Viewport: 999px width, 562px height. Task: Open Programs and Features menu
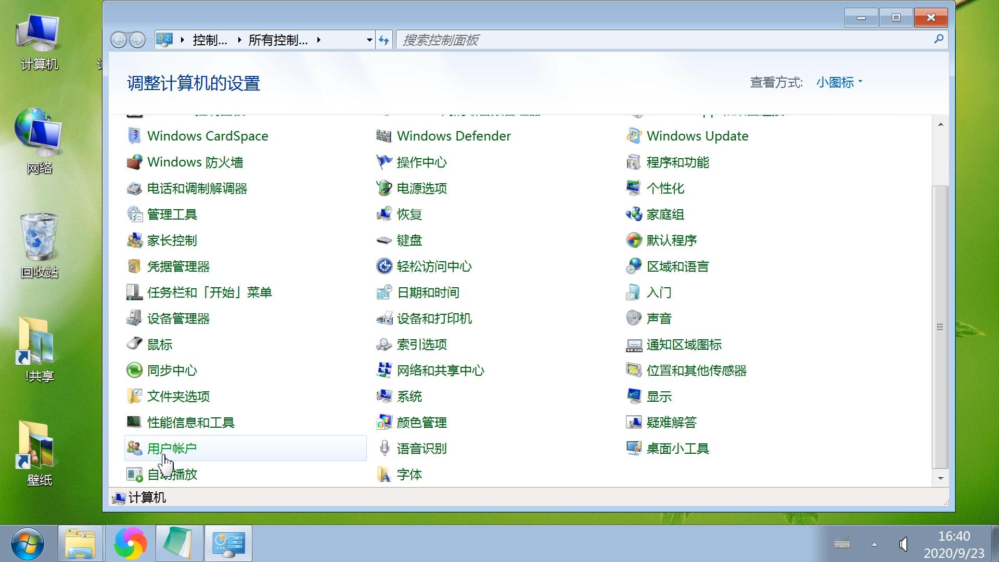click(x=678, y=162)
